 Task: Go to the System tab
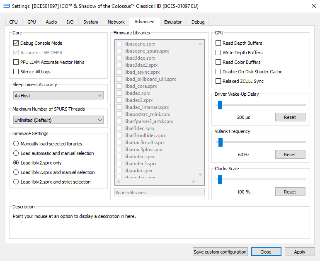point(91,22)
